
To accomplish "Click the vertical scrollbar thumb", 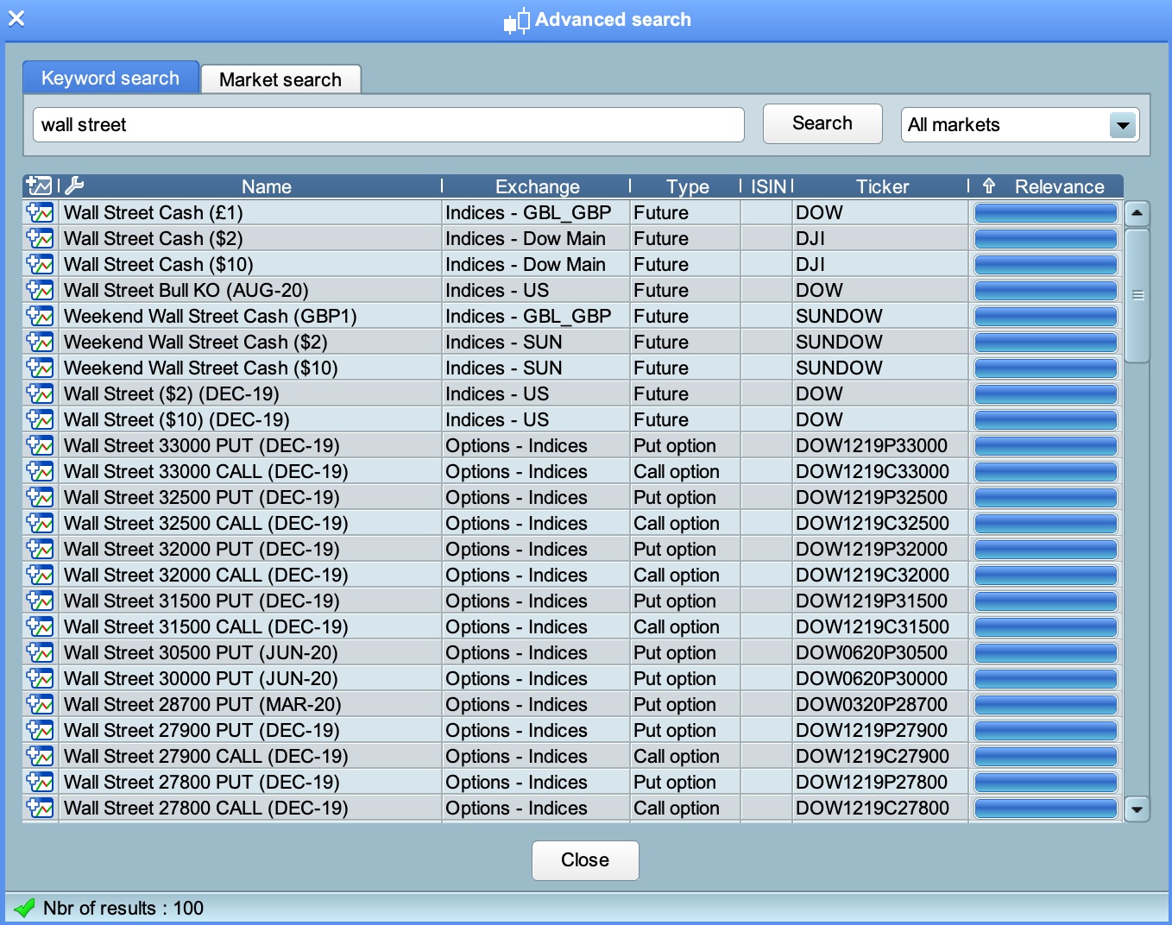I will (x=1137, y=295).
